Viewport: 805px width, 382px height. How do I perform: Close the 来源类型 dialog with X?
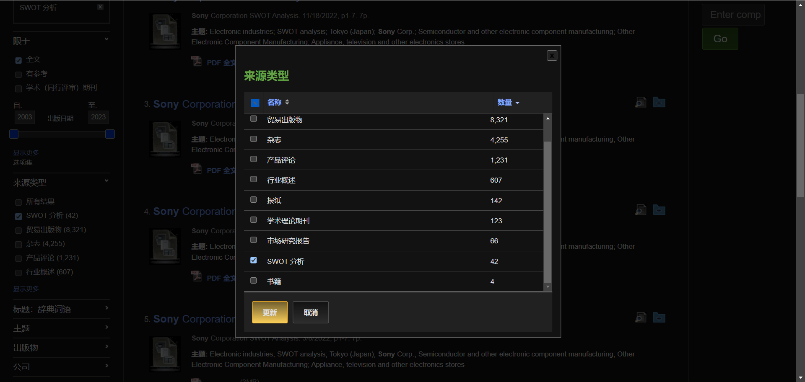pyautogui.click(x=552, y=56)
